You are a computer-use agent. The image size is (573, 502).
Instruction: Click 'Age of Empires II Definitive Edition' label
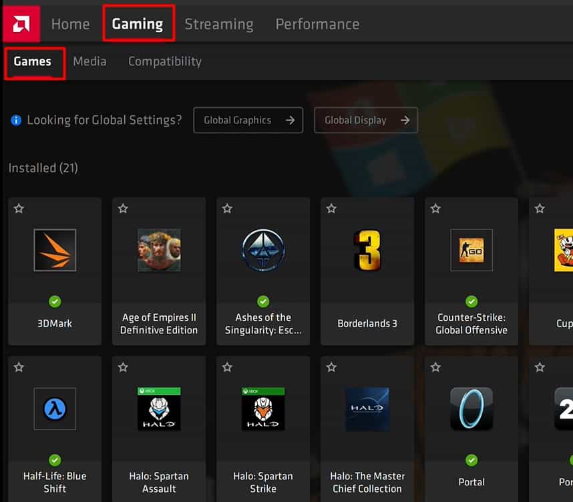[x=159, y=323]
